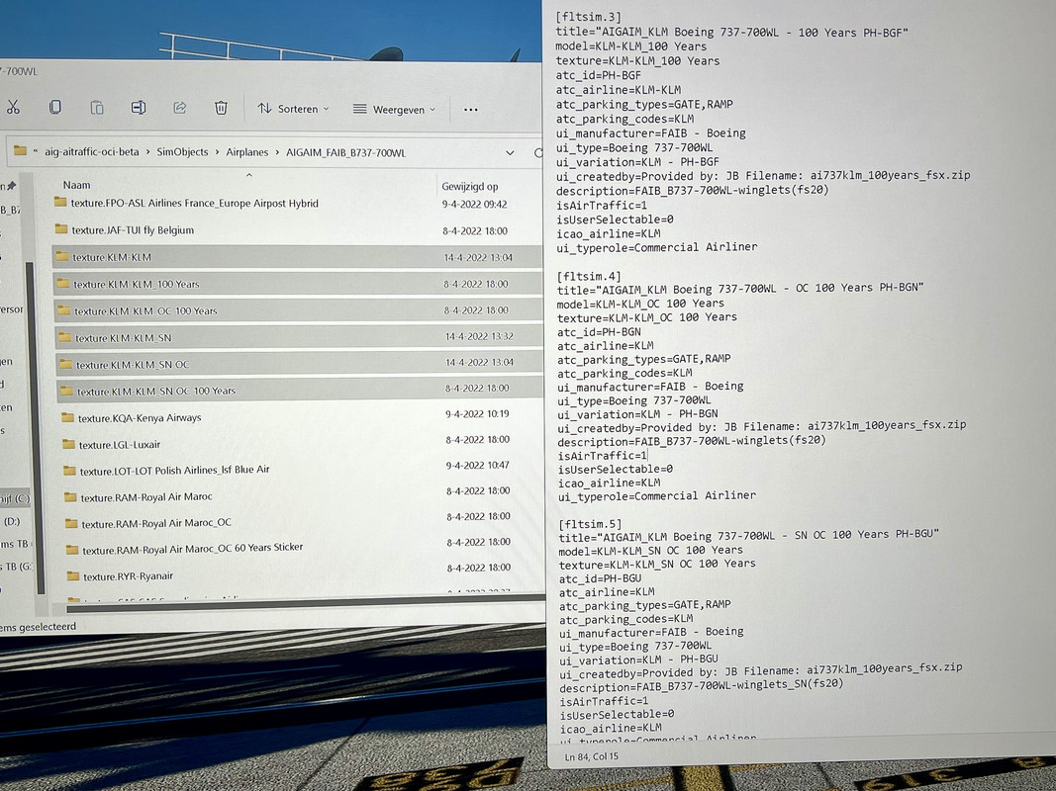Sort by the Gewijzigd op column header
The image size is (1056, 791).
pos(469,186)
